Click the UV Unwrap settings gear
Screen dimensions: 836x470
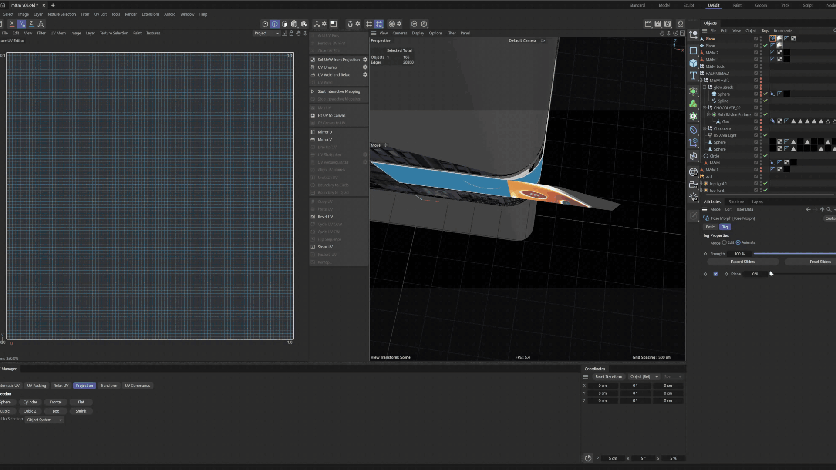365,67
